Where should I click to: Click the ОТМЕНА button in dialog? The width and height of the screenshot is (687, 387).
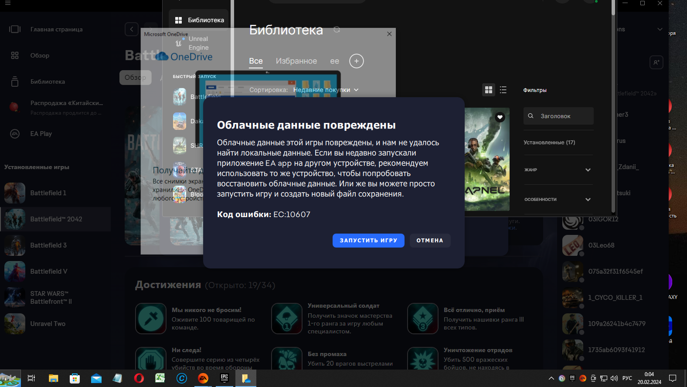pos(430,241)
